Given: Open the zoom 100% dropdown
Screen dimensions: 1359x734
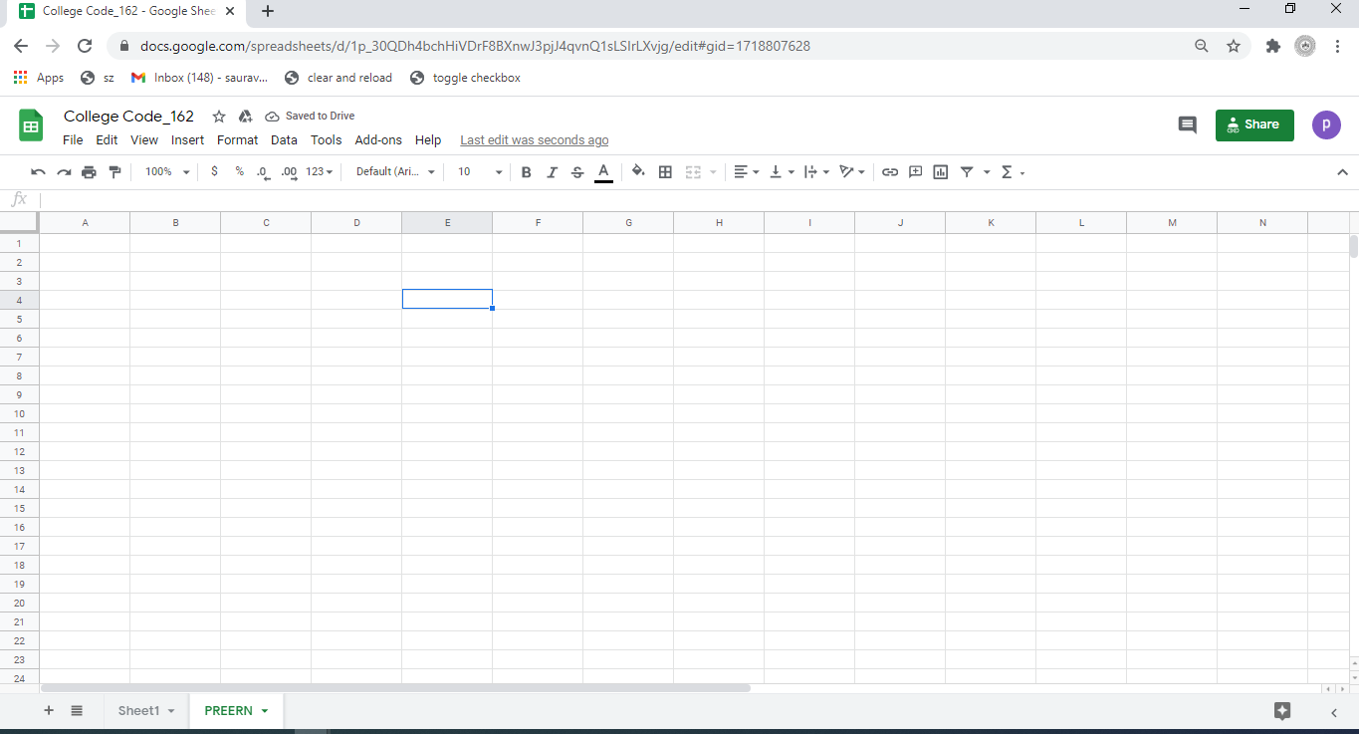Looking at the screenshot, I should point(166,172).
